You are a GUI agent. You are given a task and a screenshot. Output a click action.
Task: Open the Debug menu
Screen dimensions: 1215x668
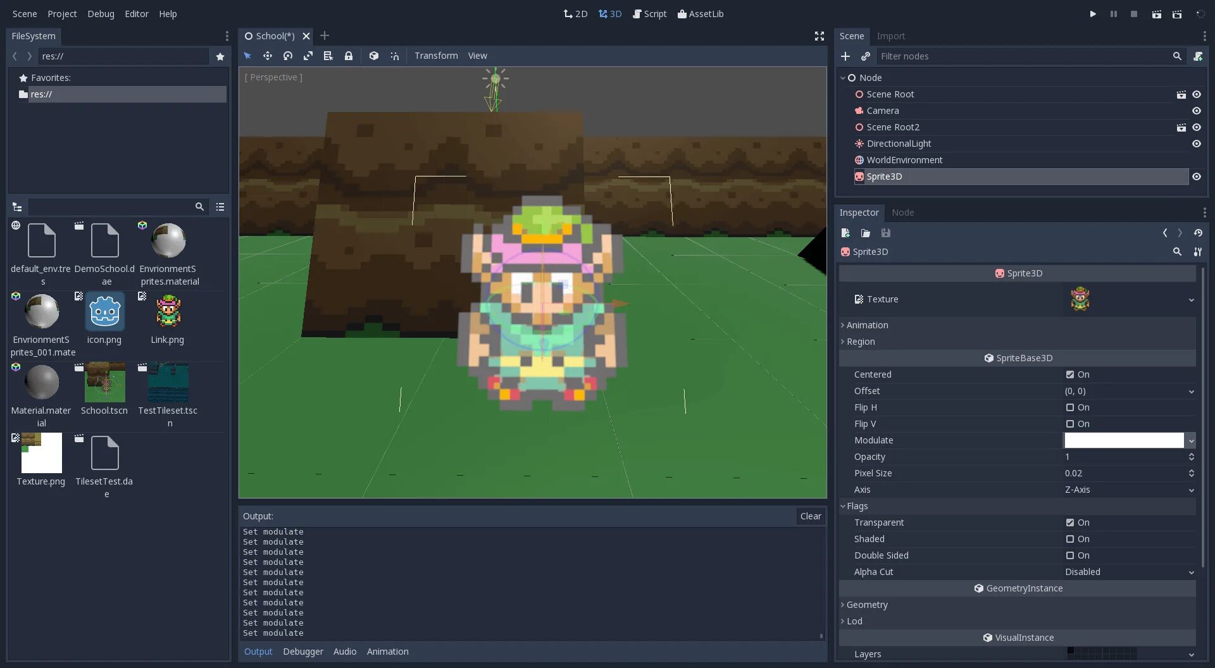101,14
